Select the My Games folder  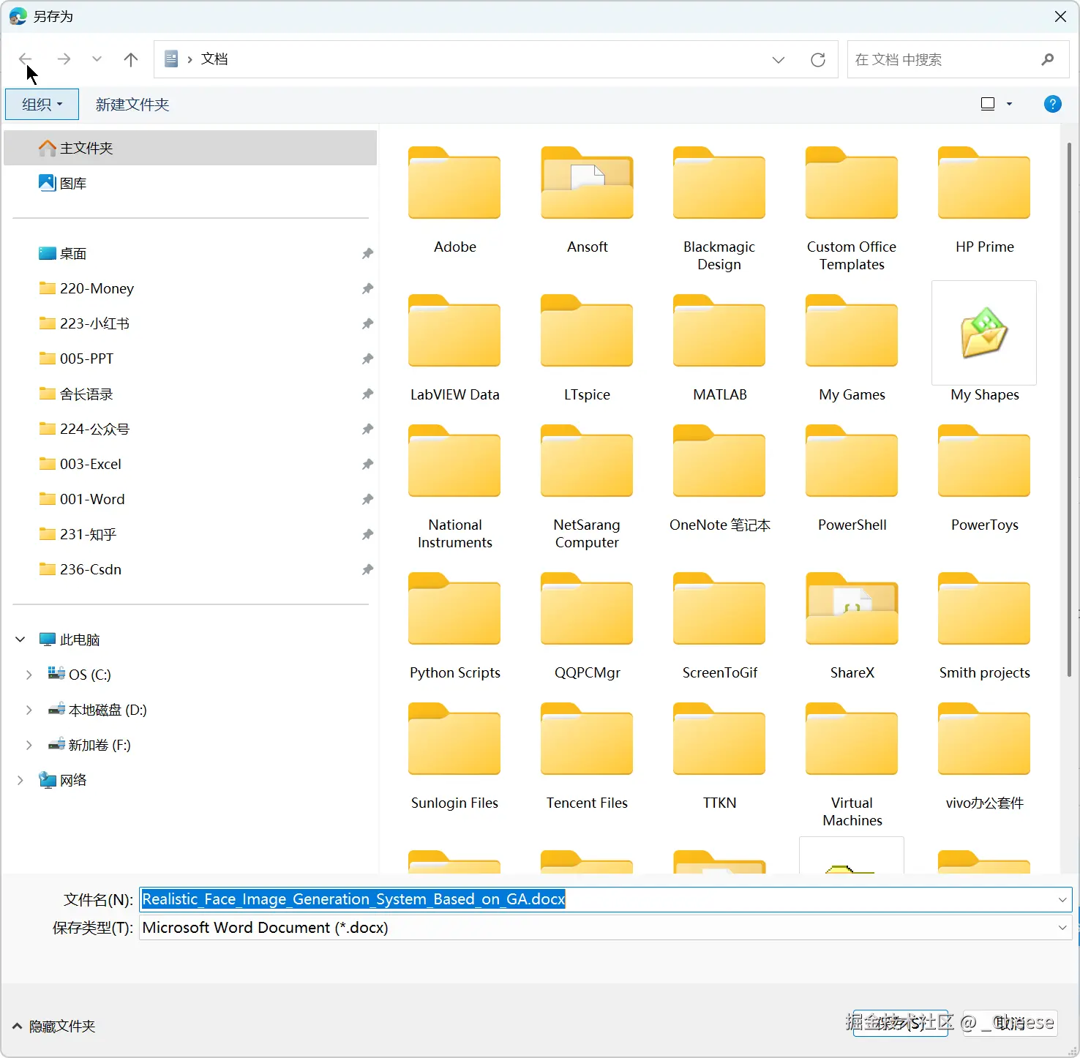[x=852, y=348]
